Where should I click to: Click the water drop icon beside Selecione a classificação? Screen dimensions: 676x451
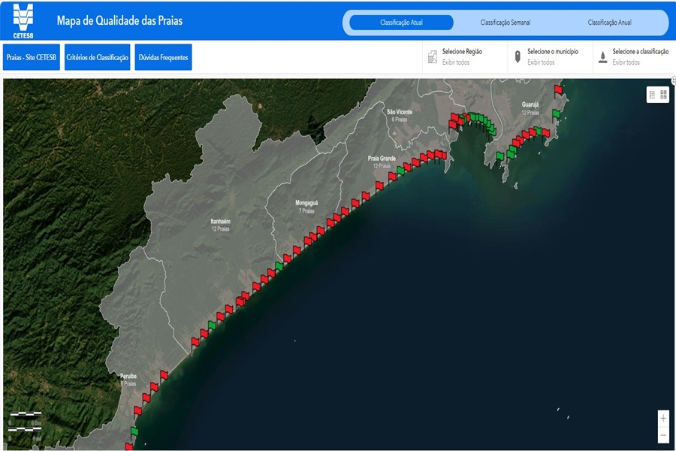[602, 57]
